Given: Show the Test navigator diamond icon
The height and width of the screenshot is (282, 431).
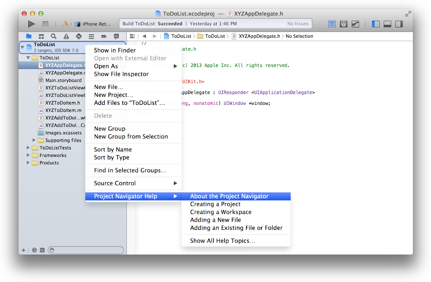Looking at the screenshot, I should pyautogui.click(x=79, y=36).
